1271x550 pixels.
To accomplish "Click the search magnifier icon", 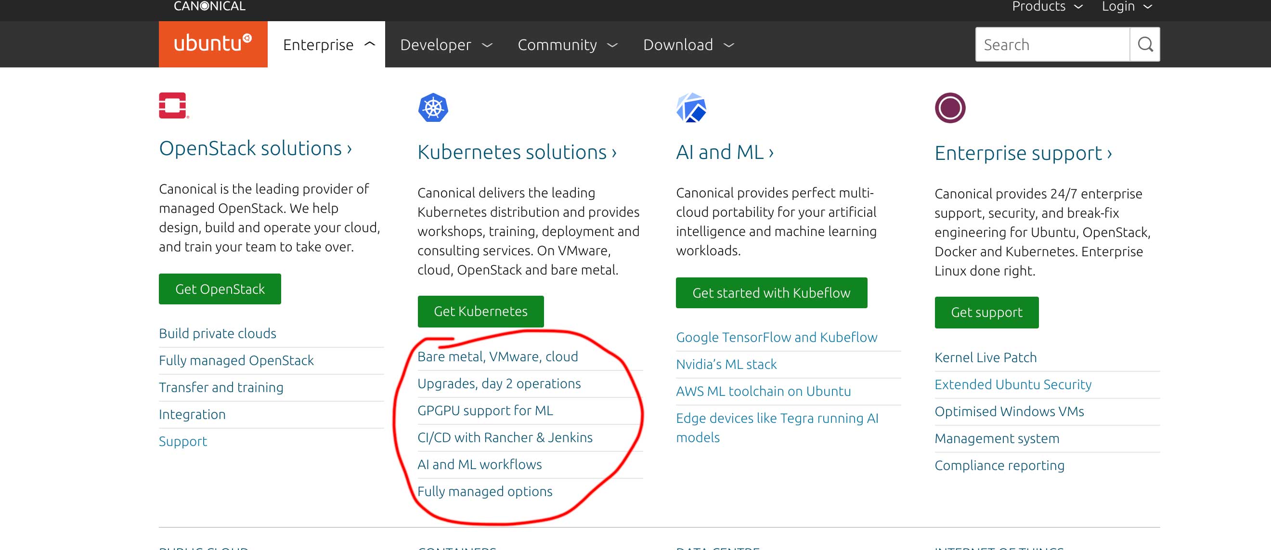I will tap(1145, 44).
